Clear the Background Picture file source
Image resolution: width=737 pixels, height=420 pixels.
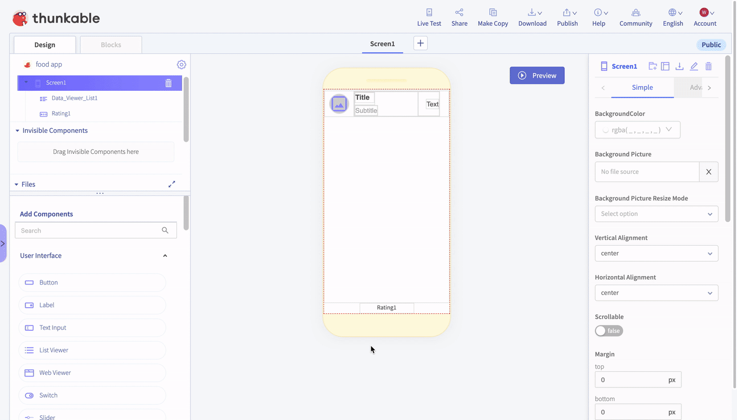pos(708,172)
